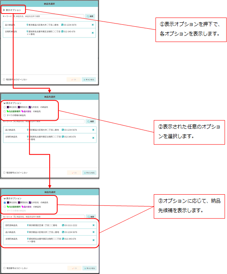This screenshot has width=227, height=274.
Task: Delete 品川納品先 entry in the top dialog
Action: (93, 25)
